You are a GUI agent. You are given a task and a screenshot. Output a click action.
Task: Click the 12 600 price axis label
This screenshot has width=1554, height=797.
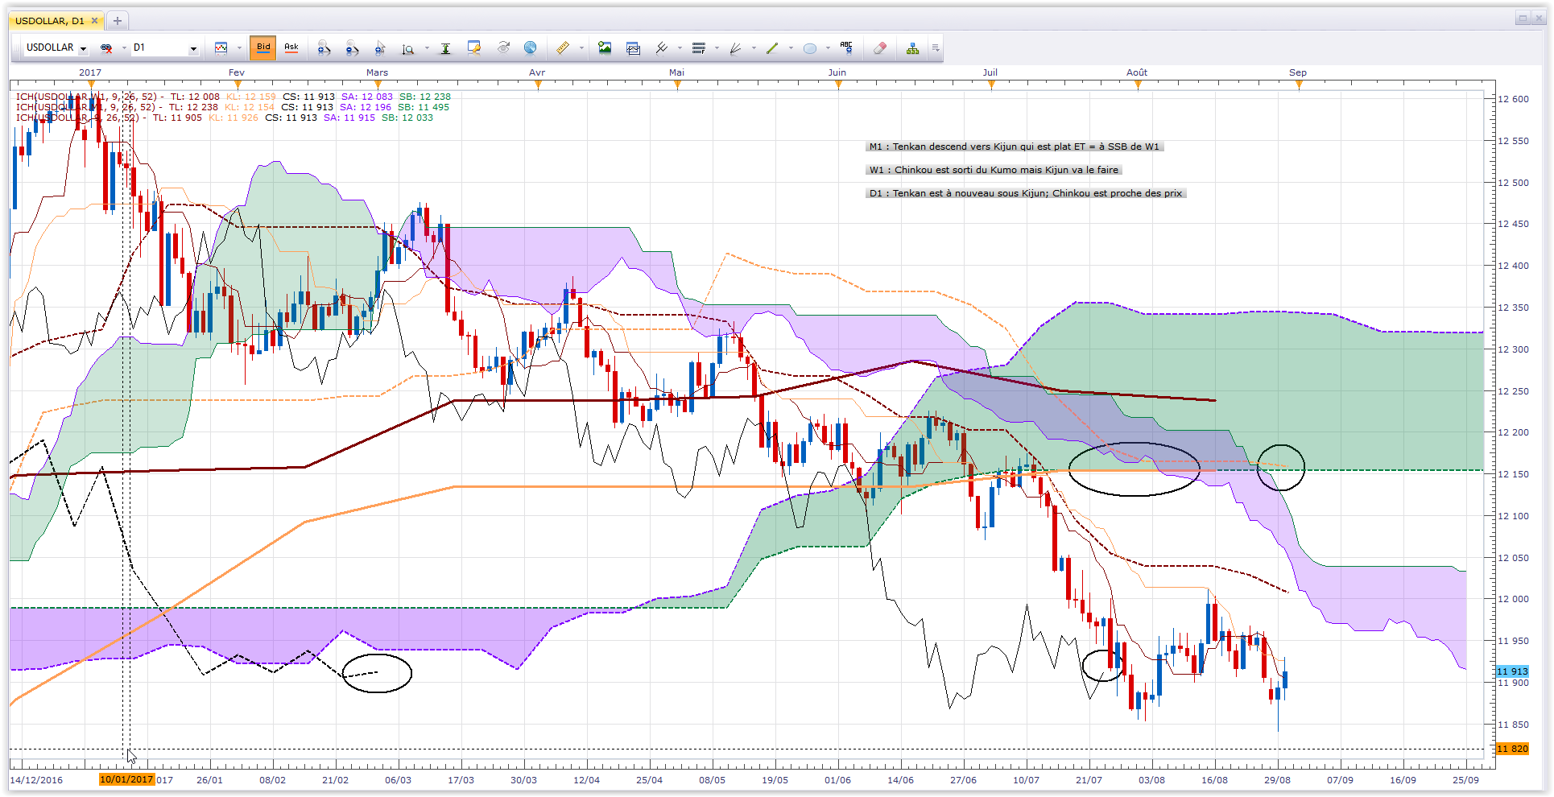tap(1513, 99)
